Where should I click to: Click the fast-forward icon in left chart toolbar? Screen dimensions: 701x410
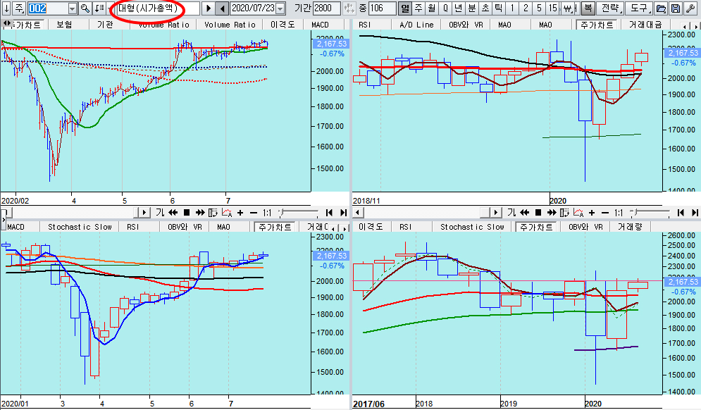tap(200, 212)
